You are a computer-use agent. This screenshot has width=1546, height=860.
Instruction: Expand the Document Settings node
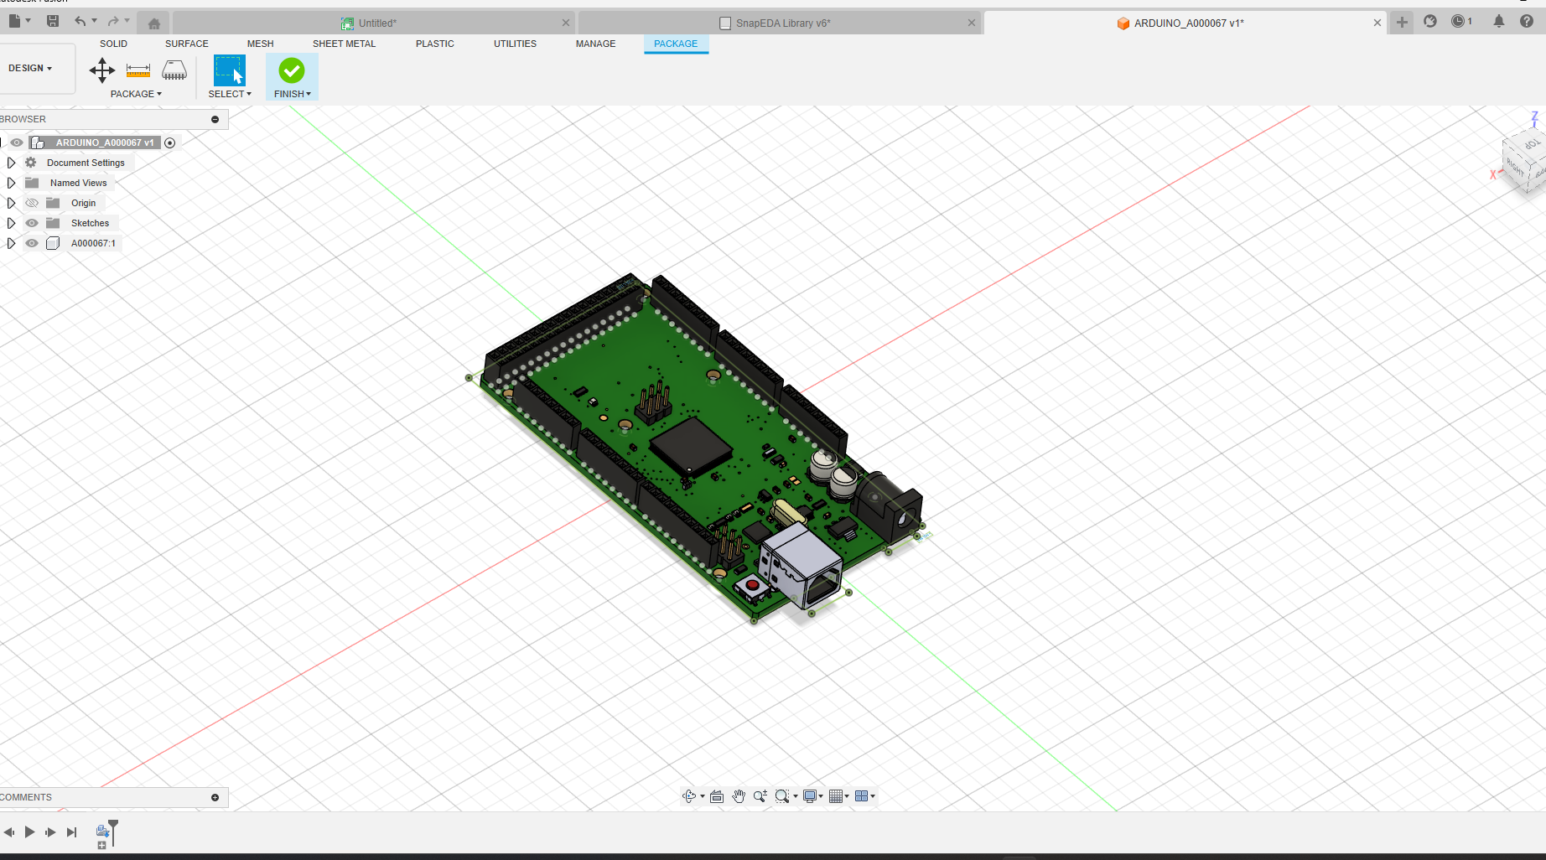coord(11,162)
